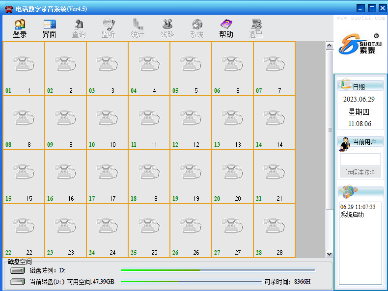The width and height of the screenshot is (388, 291).
Task: Open the 界面 interface toolbar icon
Action: coord(49,28)
